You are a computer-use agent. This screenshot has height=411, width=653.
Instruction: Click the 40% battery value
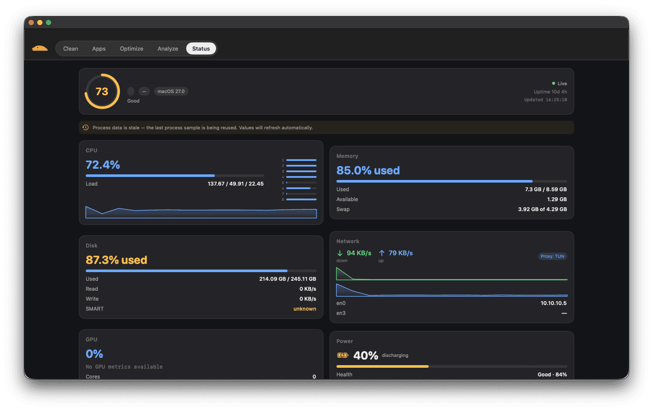[x=366, y=356]
